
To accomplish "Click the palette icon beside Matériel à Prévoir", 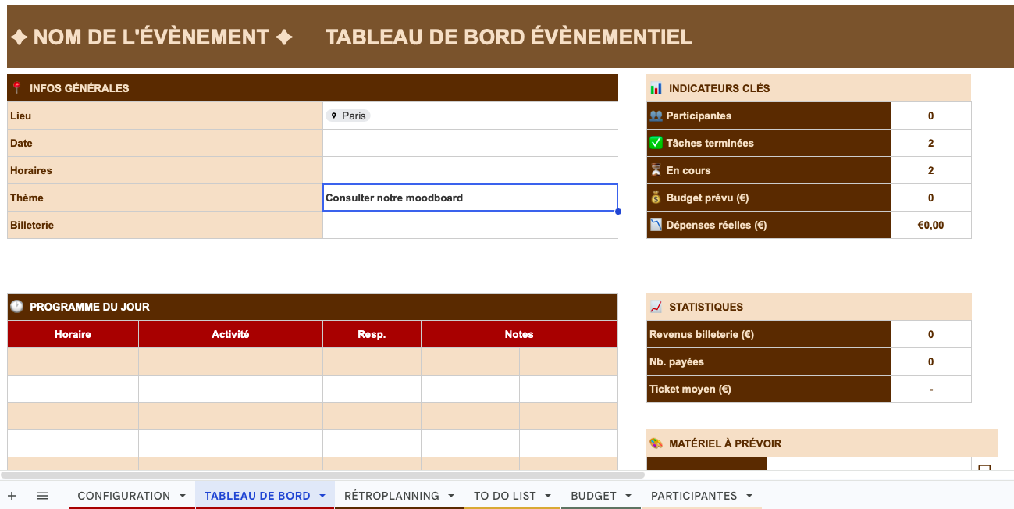I will pyautogui.click(x=656, y=443).
